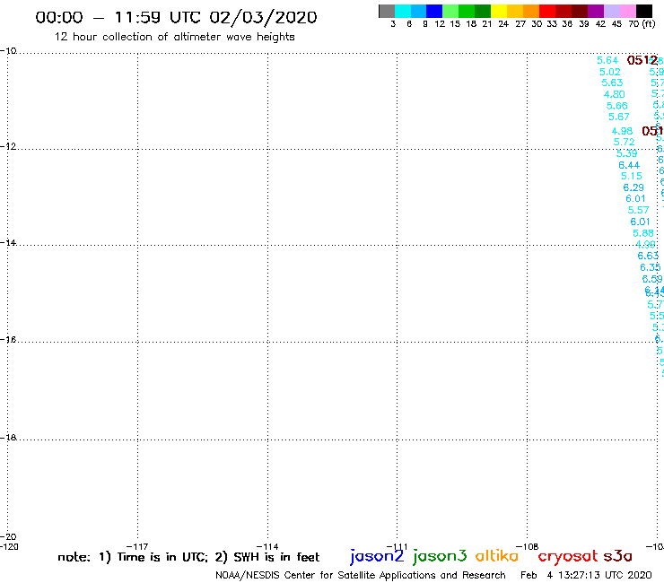Click the wave height value 5.67

point(619,117)
